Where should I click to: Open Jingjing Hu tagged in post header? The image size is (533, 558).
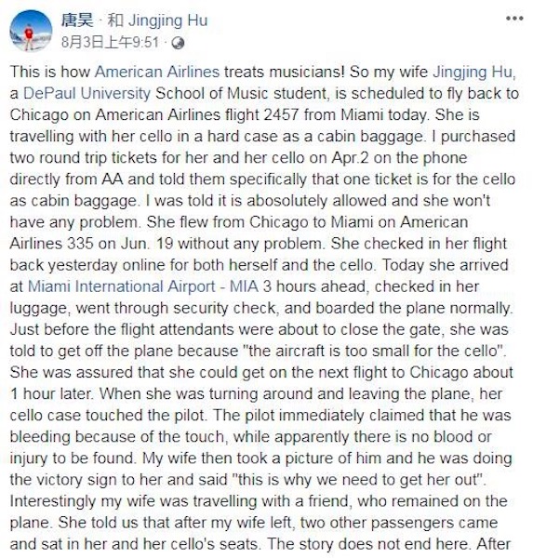tap(167, 20)
